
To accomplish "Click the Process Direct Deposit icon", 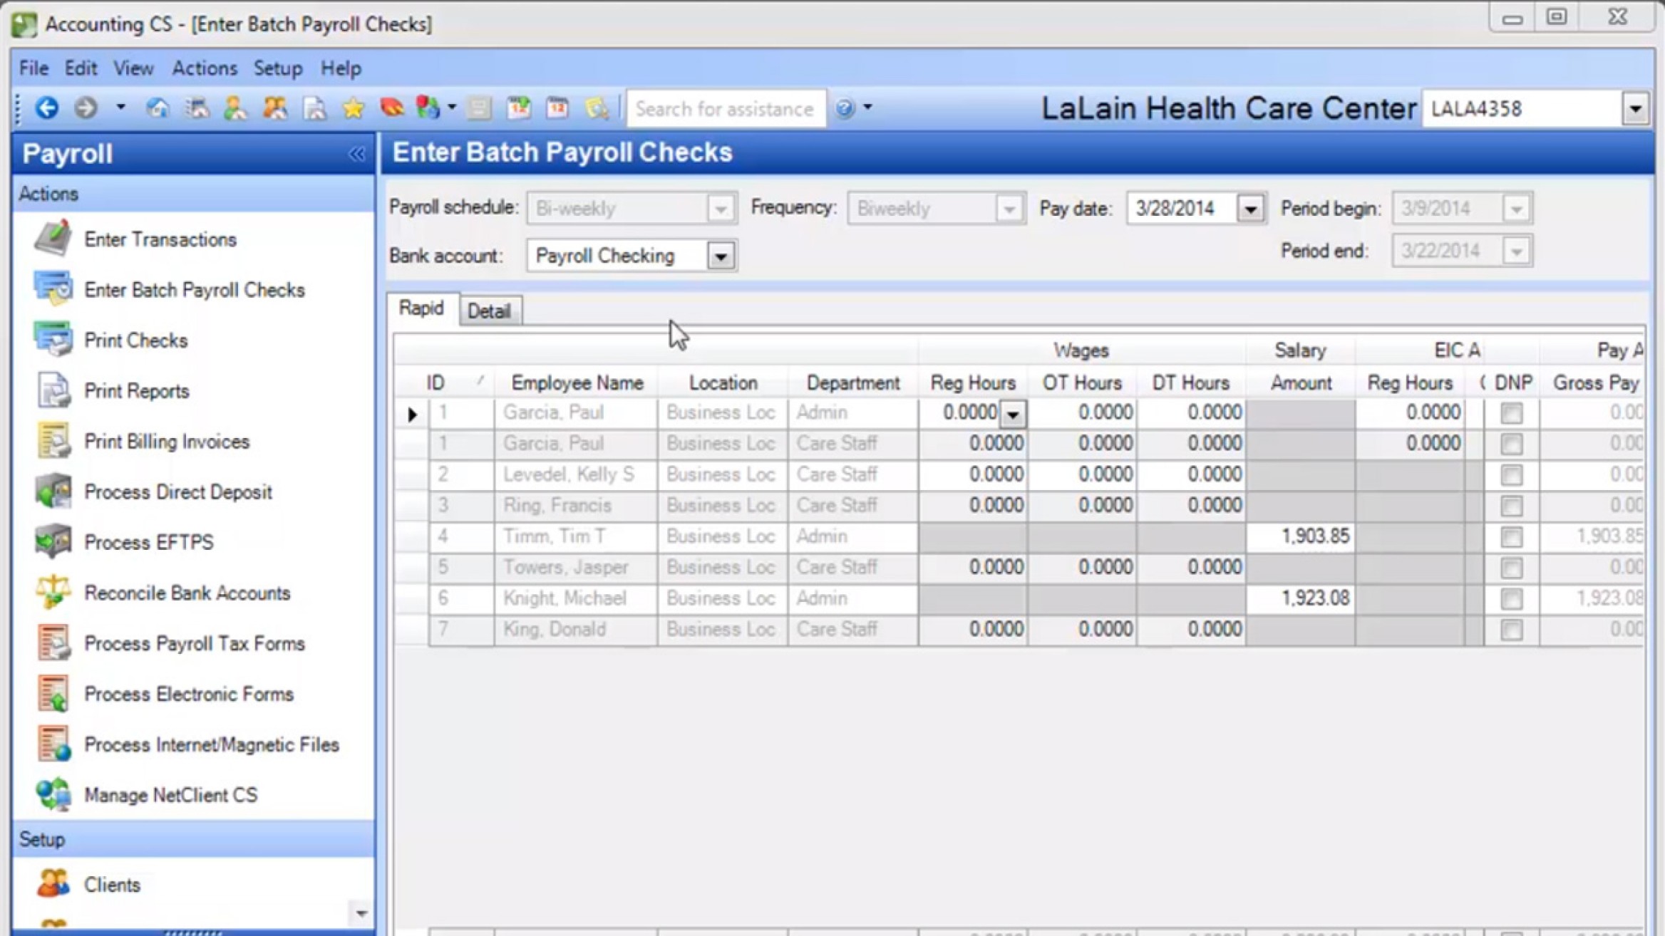I will [x=53, y=492].
